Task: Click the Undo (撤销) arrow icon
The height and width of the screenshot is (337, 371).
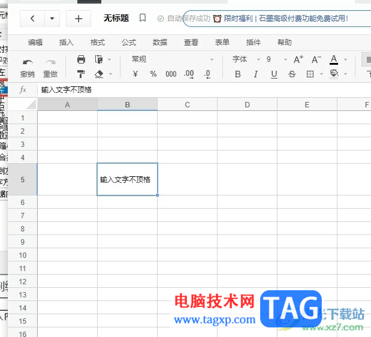Action: pos(28,62)
